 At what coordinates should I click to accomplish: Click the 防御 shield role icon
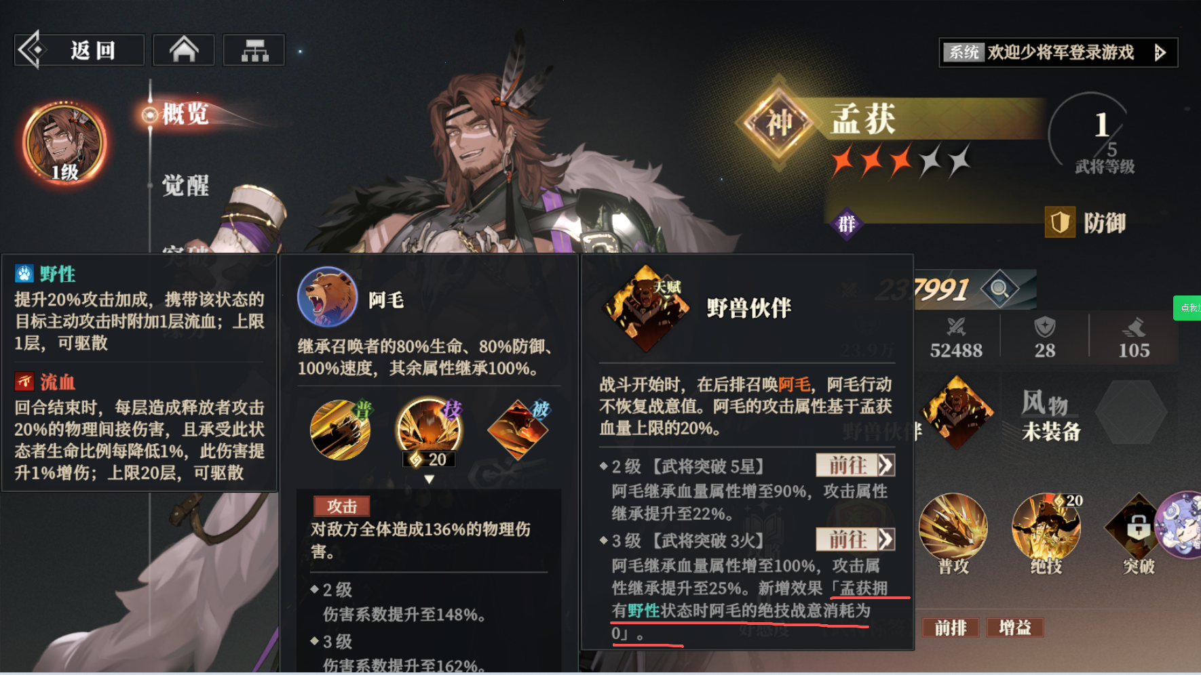pyautogui.click(x=1060, y=222)
